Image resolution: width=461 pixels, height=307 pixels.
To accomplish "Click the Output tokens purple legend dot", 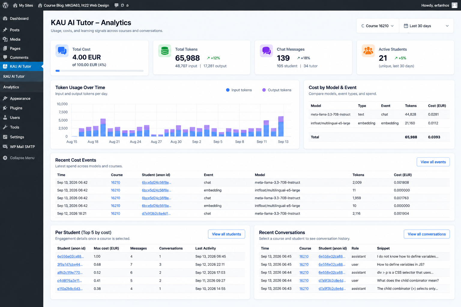I will tap(264, 90).
